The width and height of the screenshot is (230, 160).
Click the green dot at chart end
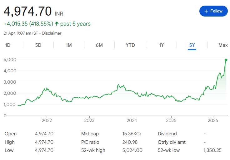226,60
